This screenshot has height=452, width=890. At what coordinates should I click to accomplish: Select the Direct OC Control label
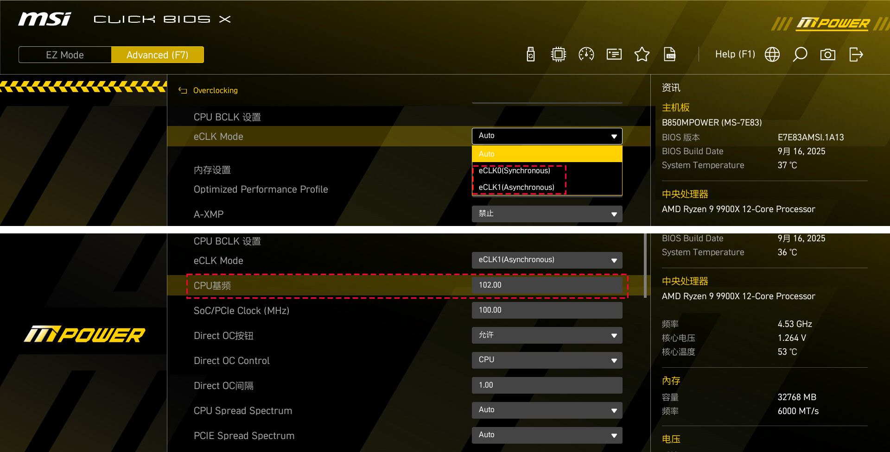coord(232,361)
